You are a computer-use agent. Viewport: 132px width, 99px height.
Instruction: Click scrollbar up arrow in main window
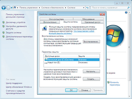(129, 12)
